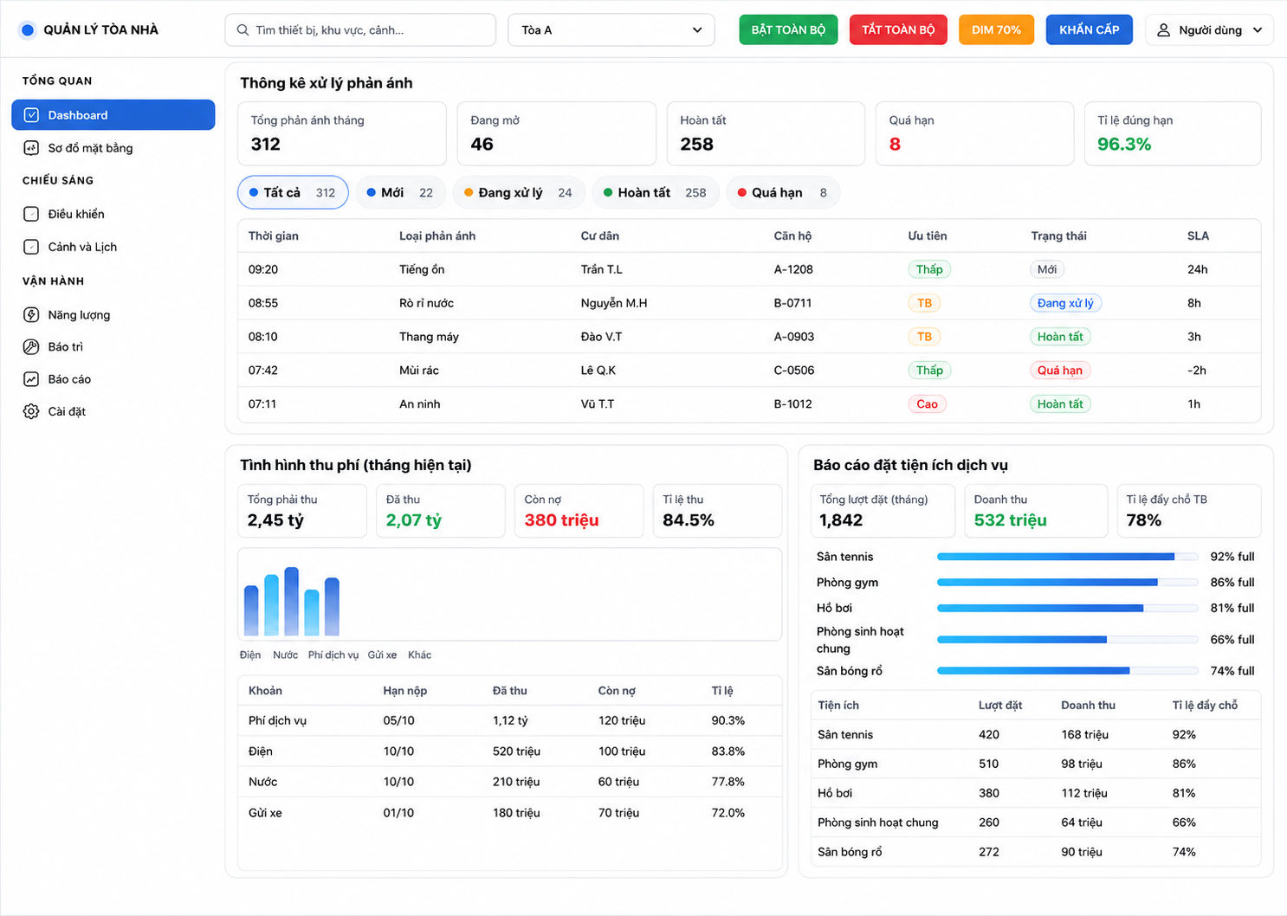Click the Tỉ lệ đúng hạn 96.3% value
Image resolution: width=1287 pixels, height=916 pixels.
coord(1124,145)
